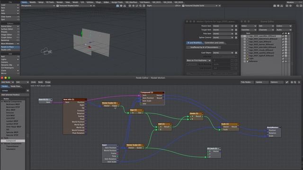Click the Purge button in Node Editor
This screenshot has height=170, width=303.
(48, 82)
